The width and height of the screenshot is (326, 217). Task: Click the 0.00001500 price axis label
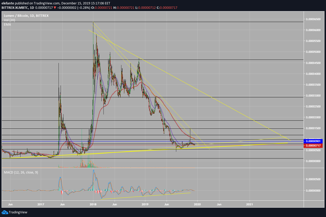(x=313, y=128)
